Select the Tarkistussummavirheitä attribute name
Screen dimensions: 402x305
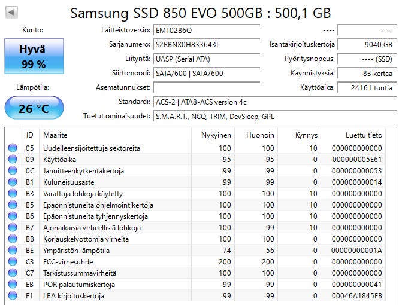pyautogui.click(x=80, y=273)
